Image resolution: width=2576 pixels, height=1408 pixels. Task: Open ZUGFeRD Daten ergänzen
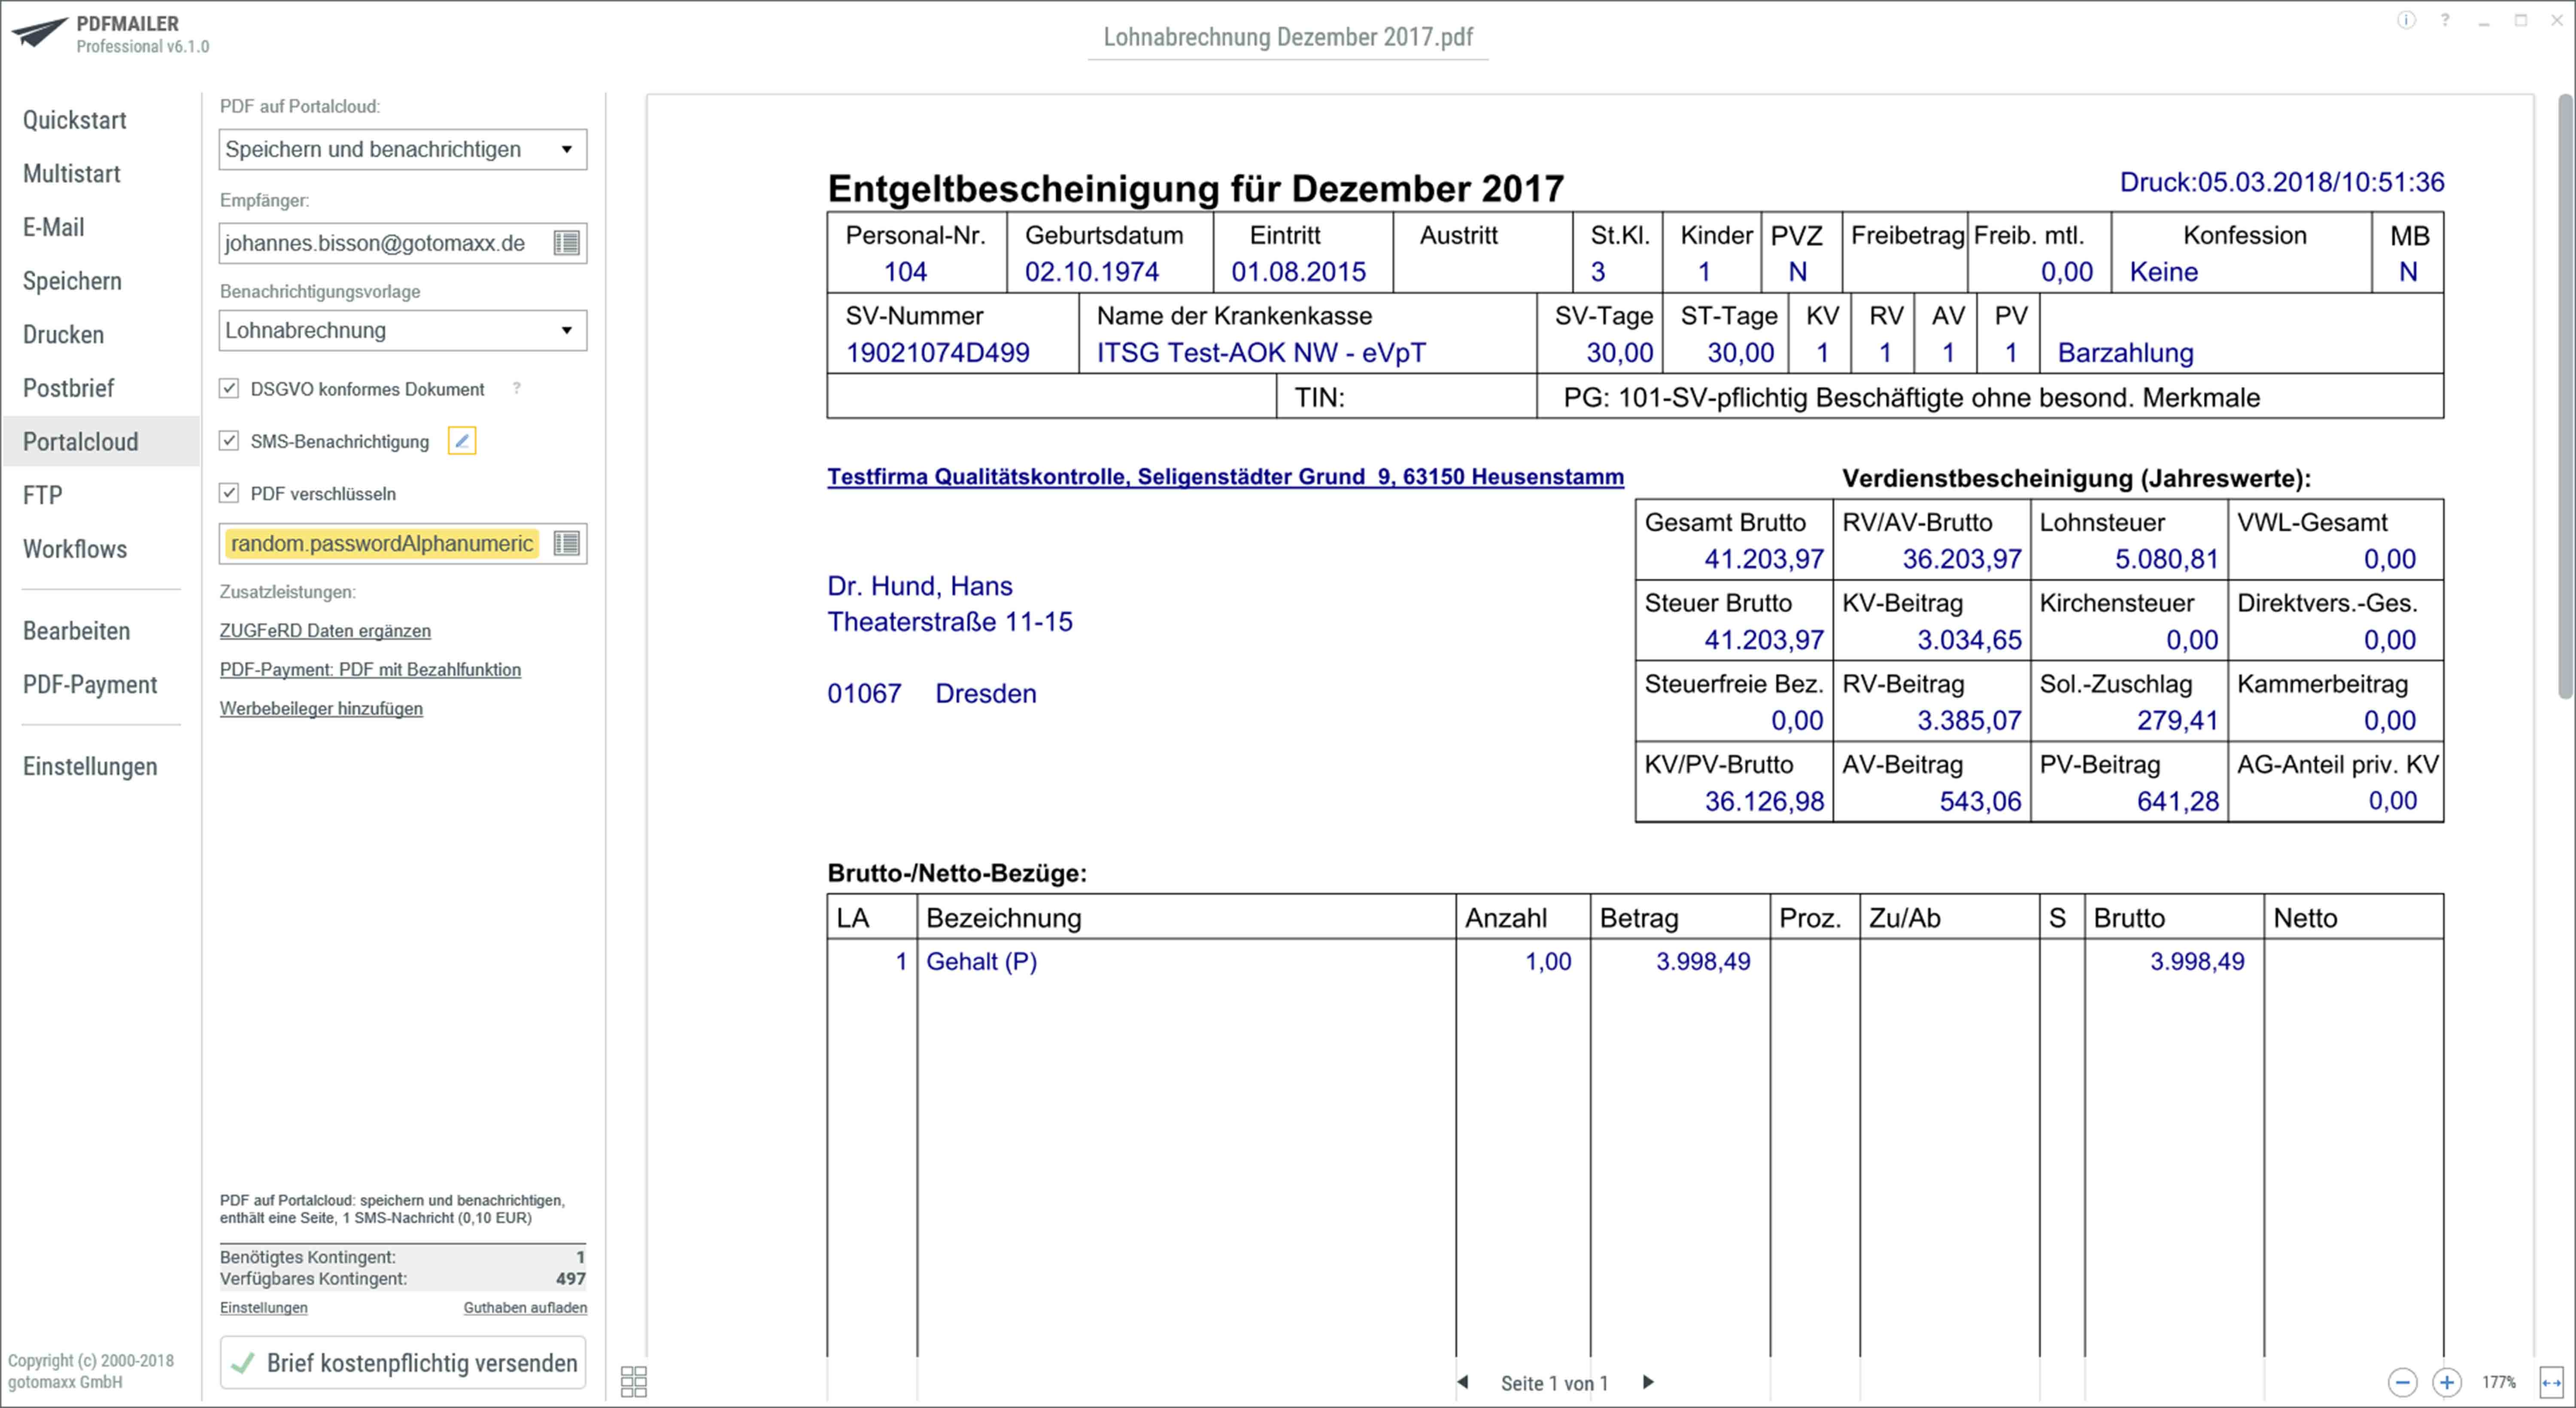tap(325, 630)
